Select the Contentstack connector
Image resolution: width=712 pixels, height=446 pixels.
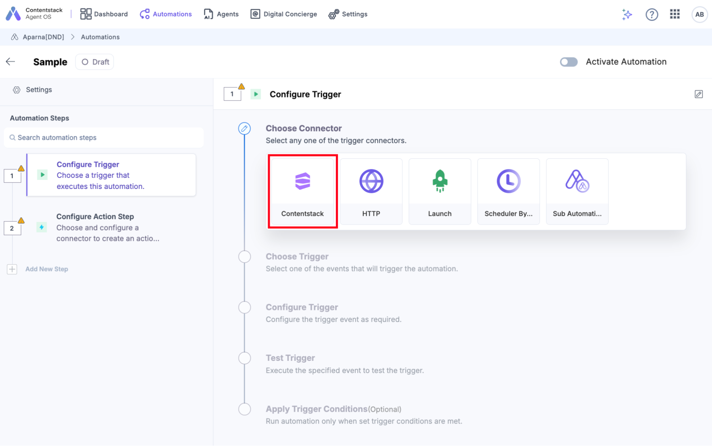click(x=302, y=191)
